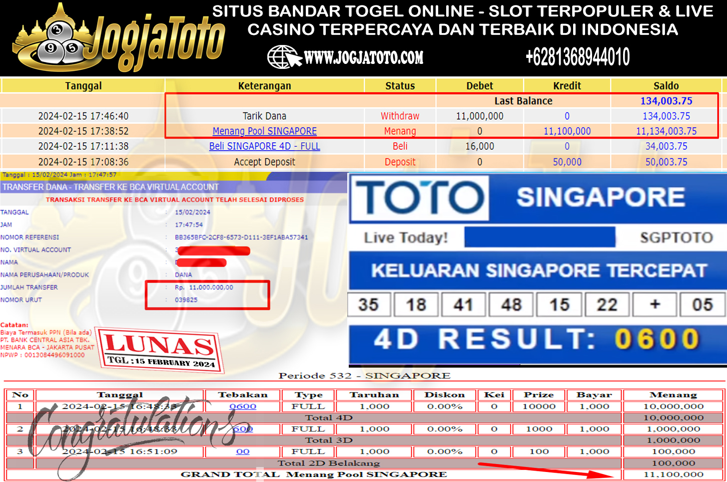The width and height of the screenshot is (727, 482).
Task: Select the transfer amount Rp. 11.000.000,00
Action: 204,287
